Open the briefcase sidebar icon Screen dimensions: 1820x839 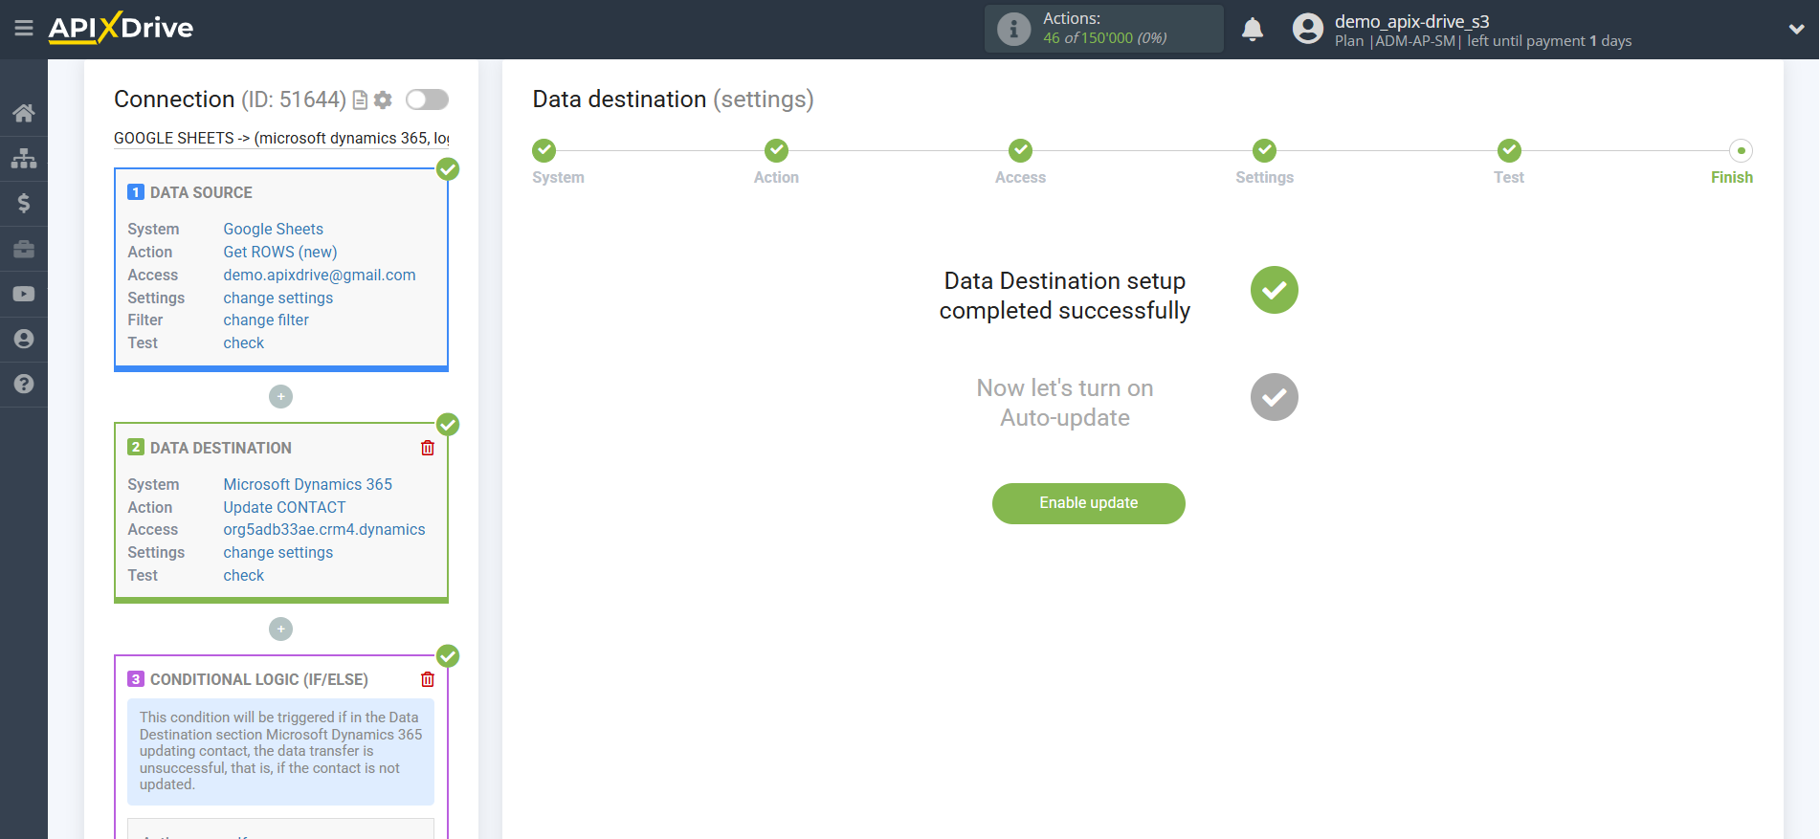pyautogui.click(x=24, y=249)
